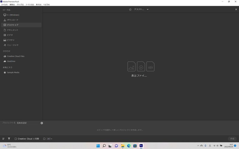This screenshot has height=149, width=239.
Task: Open the 表示(V) menu
Action: coord(39,4)
